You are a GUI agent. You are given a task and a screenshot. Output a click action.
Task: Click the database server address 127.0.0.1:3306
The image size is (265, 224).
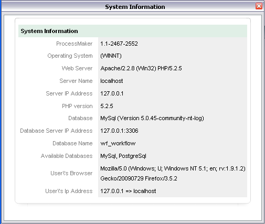tap(119, 131)
